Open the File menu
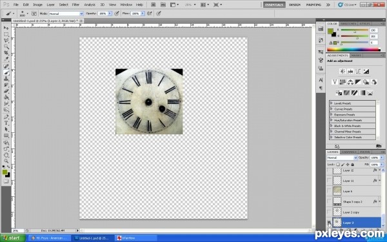The width and height of the screenshot is (387, 242). tap(15, 5)
